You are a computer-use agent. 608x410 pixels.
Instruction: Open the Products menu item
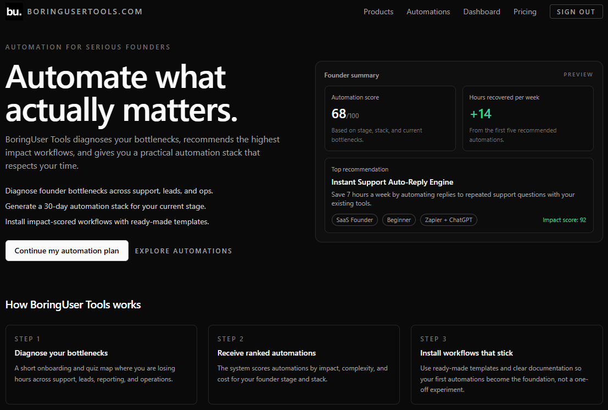pyautogui.click(x=378, y=12)
